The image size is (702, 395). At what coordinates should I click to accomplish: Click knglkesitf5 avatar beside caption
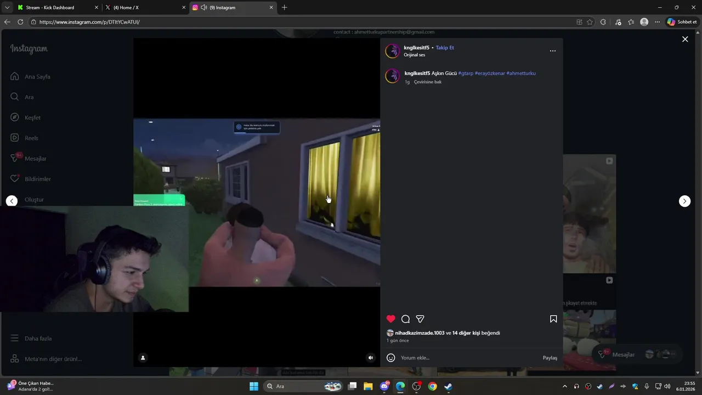click(393, 76)
